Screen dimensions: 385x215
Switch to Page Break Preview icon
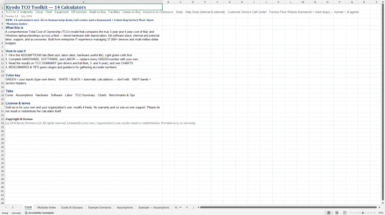tap(345, 213)
